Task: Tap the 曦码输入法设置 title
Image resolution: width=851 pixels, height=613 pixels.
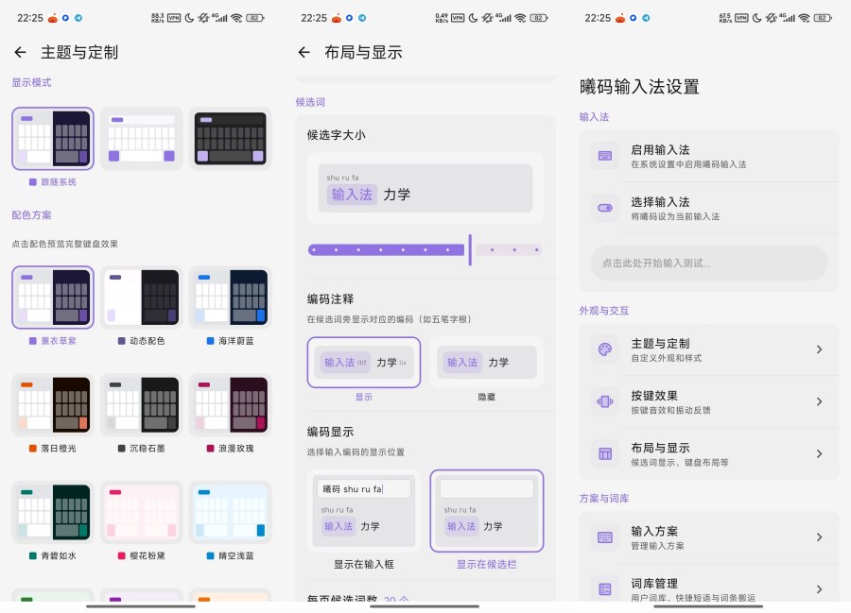Action: tap(639, 87)
